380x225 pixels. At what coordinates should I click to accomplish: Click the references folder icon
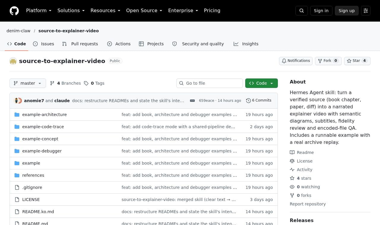(17, 175)
